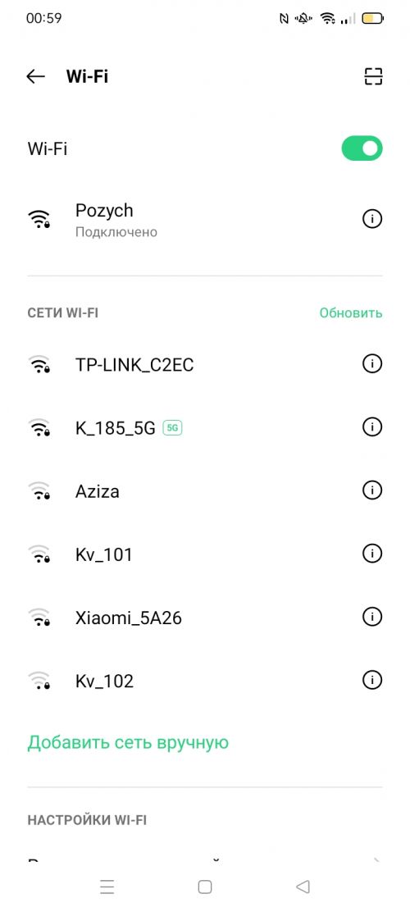Tap the home navigation button
This screenshot has width=410, height=912.
click(x=205, y=887)
